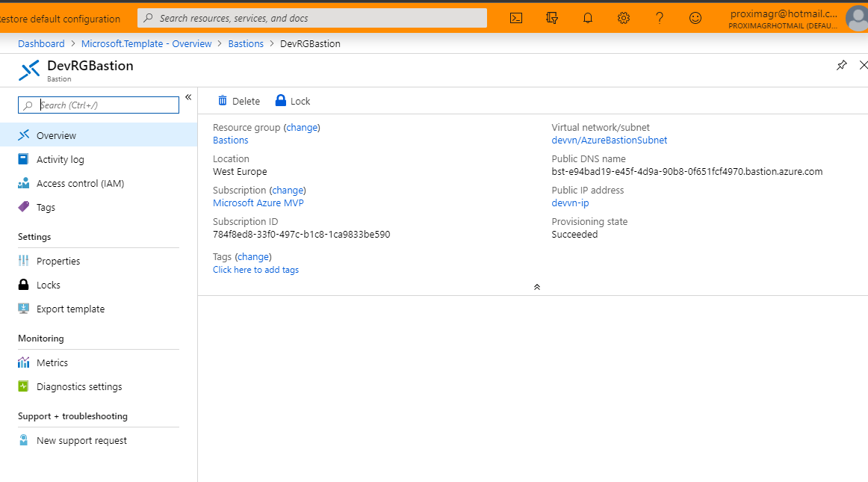
Task: Collapse the left navigation menu
Action: click(188, 97)
